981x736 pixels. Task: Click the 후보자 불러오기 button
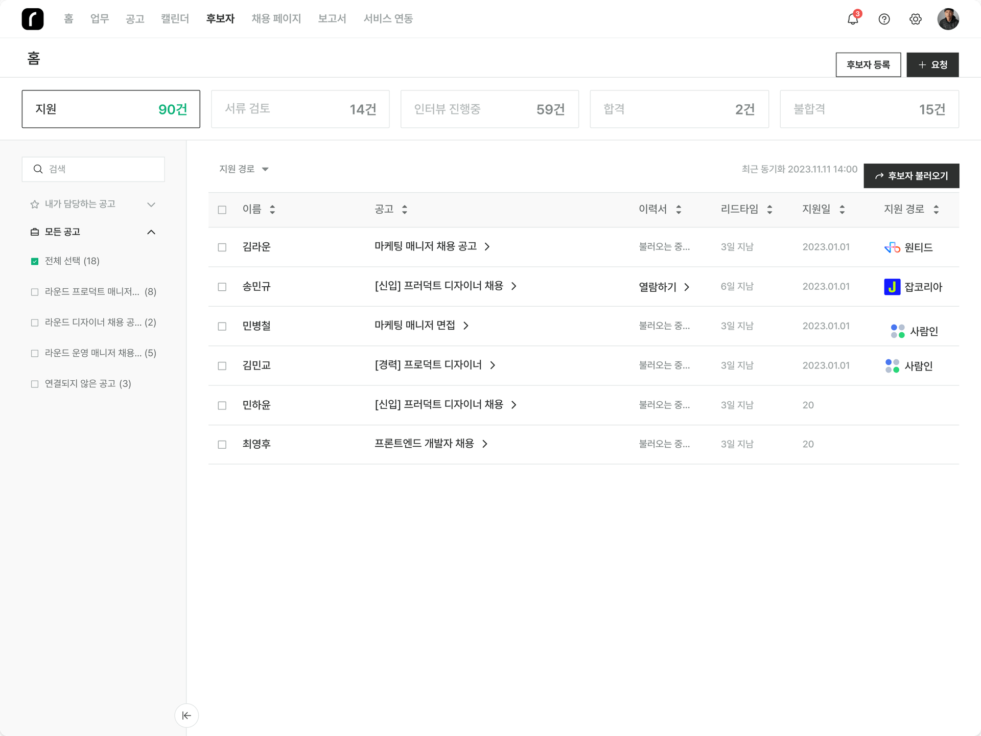pos(911,175)
